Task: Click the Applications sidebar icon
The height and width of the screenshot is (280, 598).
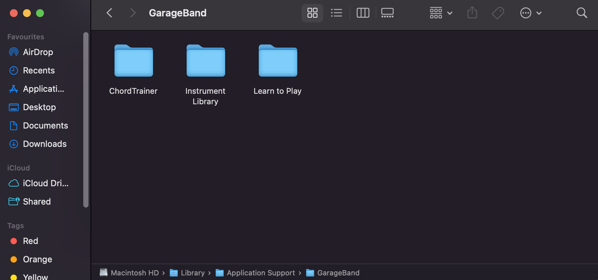Action: click(x=14, y=89)
